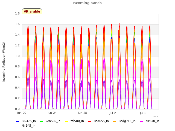Viewport: 175px width, 131px height.
Task: Toggle the Nir945_in legend entry
Action: (x=26, y=126)
